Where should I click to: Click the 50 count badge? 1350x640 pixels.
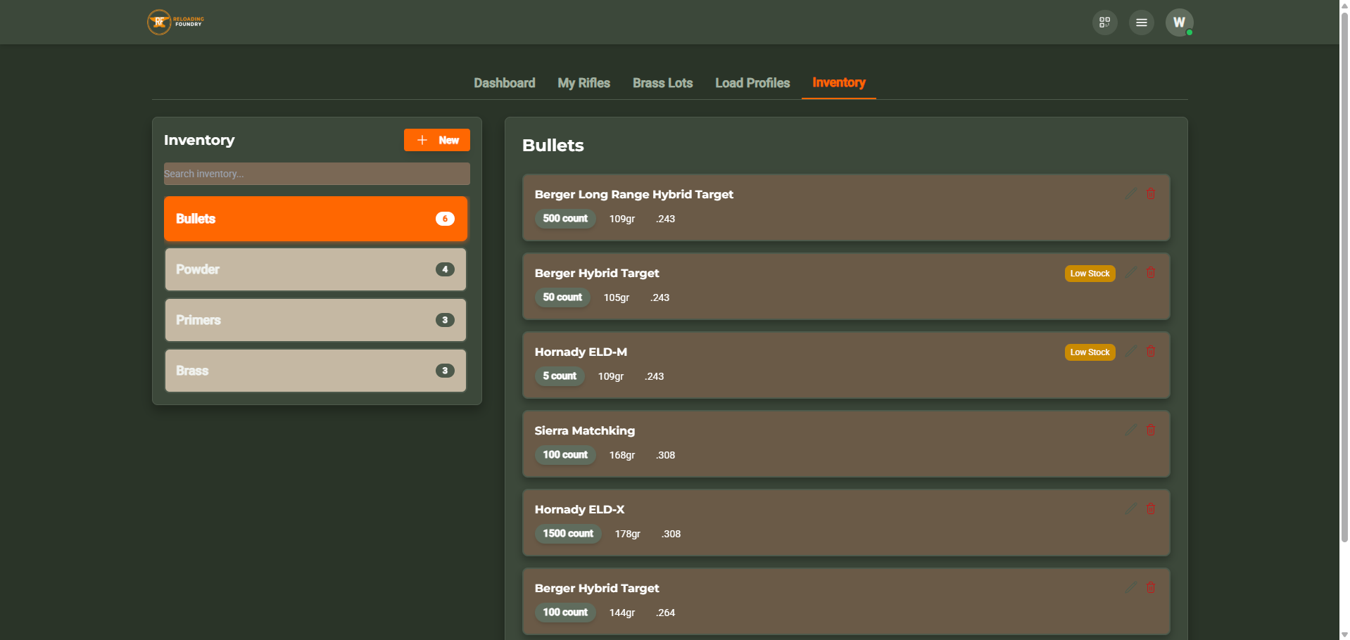(x=562, y=297)
